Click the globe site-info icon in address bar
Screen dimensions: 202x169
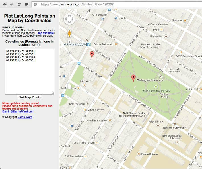[35, 4]
